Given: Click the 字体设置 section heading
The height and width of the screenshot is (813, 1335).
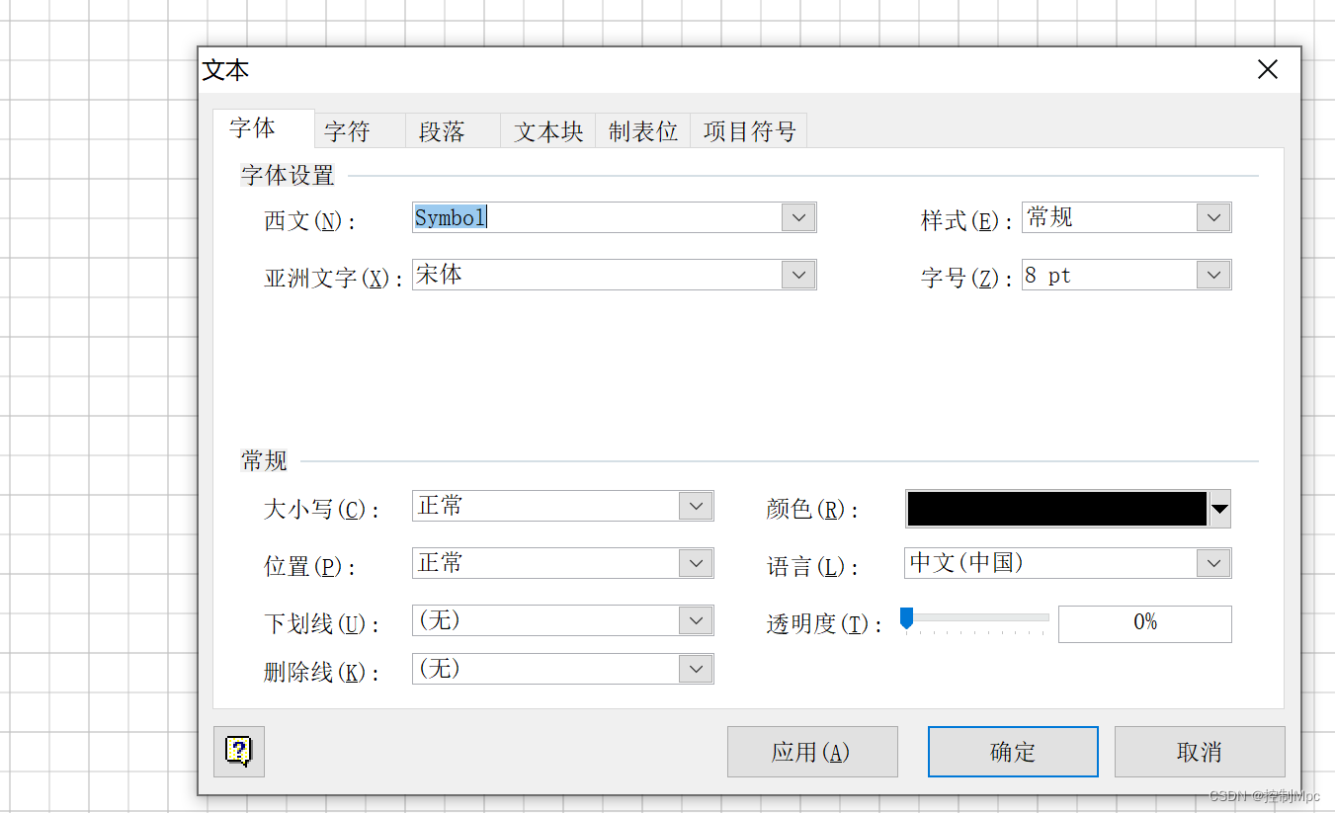Looking at the screenshot, I should [288, 176].
